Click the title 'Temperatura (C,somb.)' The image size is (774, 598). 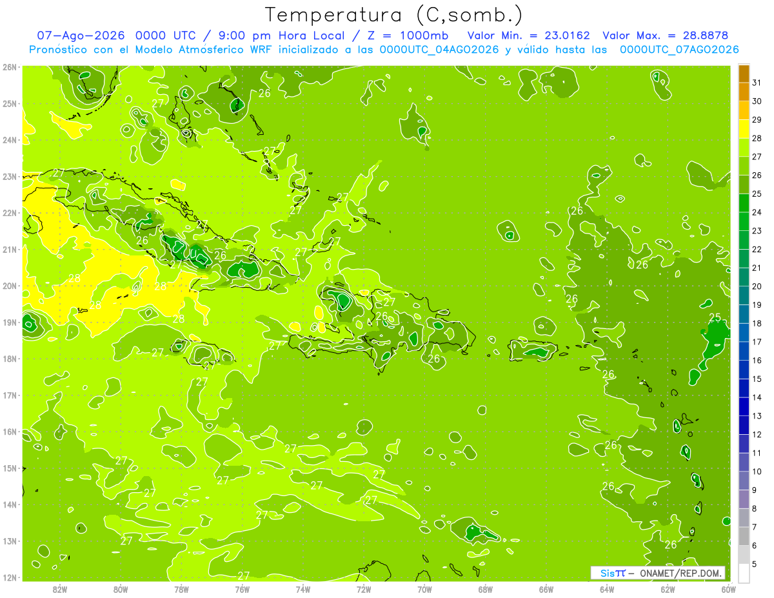pos(393,15)
